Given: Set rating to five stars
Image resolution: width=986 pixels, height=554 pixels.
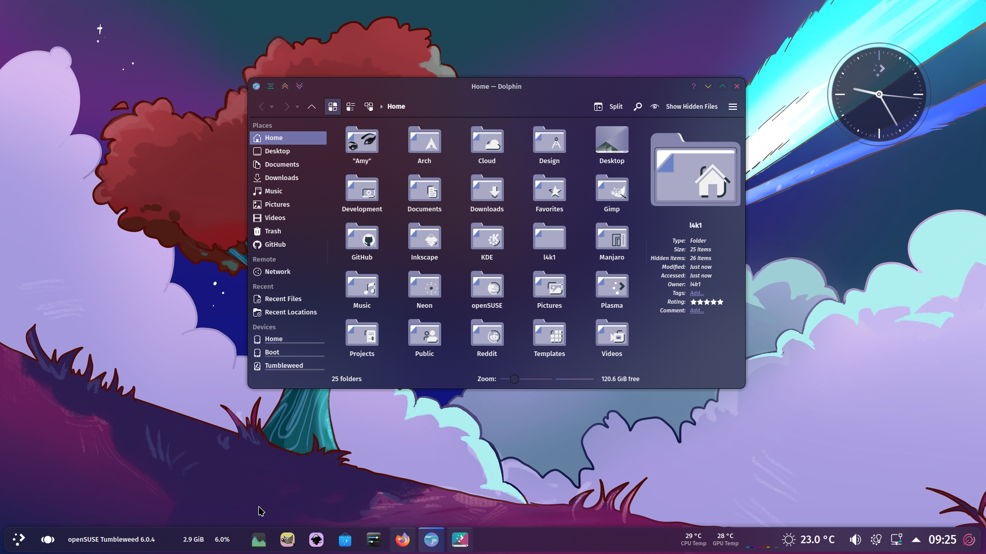Looking at the screenshot, I should click(720, 302).
